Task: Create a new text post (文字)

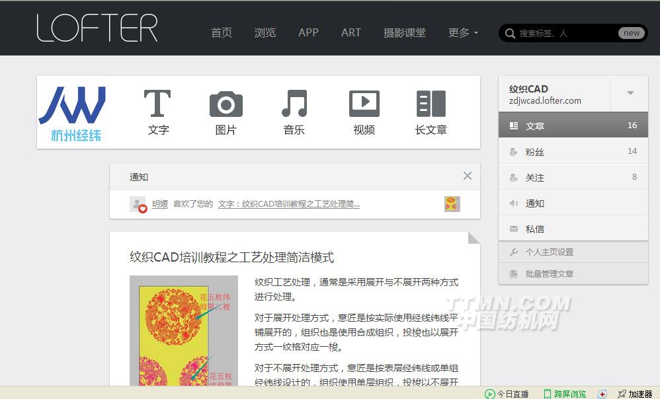Action: point(157,112)
